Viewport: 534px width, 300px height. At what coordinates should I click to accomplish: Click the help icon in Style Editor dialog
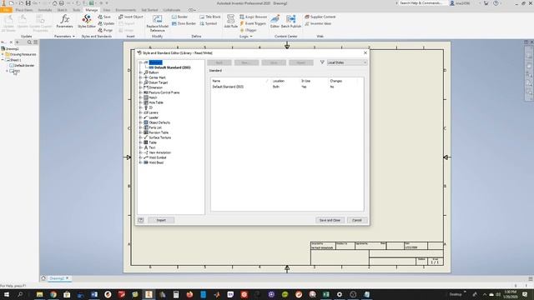pyautogui.click(x=141, y=220)
